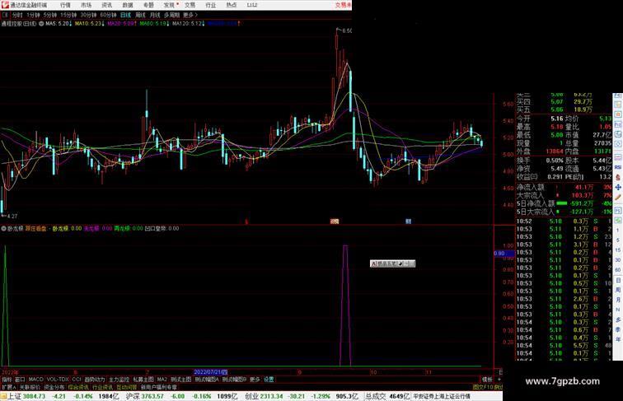Select the pencil drawing tool icon
Image resolution: width=623 pixels, height=401 pixels.
coord(618,198)
